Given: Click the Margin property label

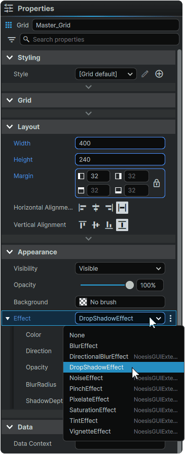Looking at the screenshot, I should tap(23, 176).
